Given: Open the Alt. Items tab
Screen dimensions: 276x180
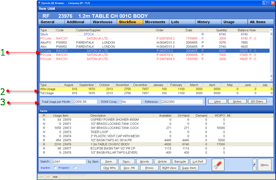Looking at the screenshot, I should (x=261, y=22).
